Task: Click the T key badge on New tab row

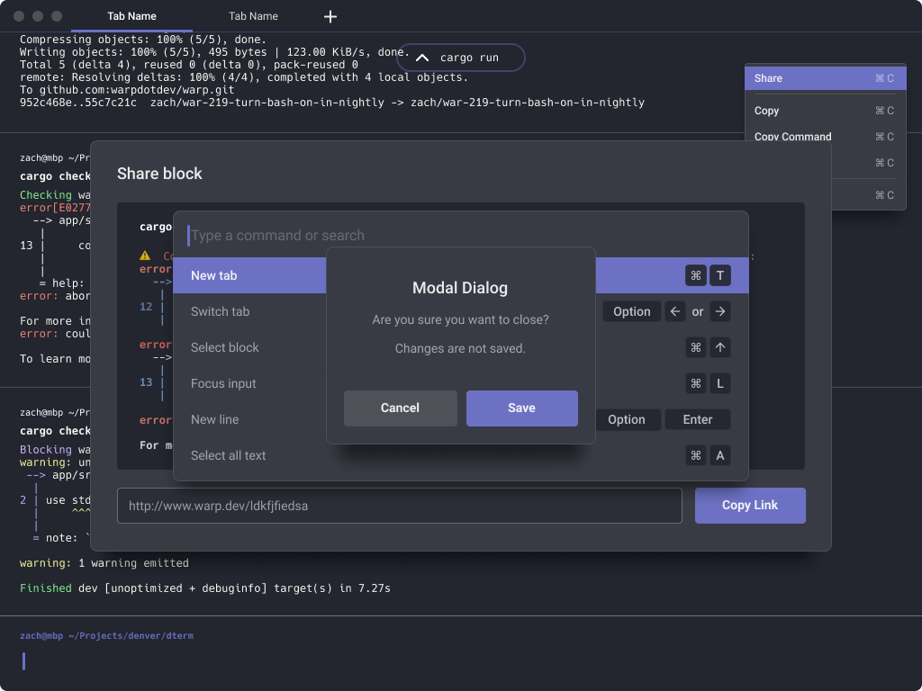Action: pyautogui.click(x=719, y=275)
